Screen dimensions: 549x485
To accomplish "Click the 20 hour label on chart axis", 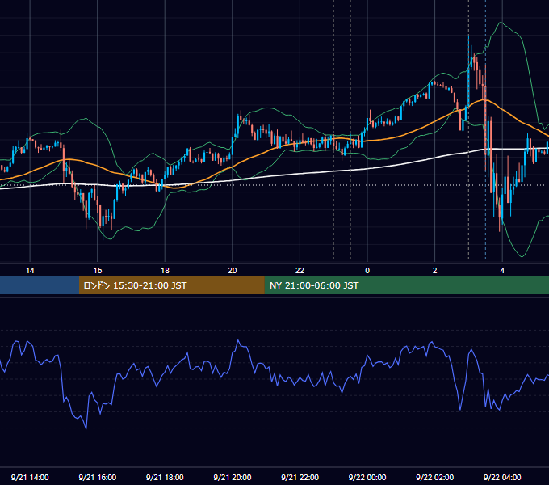I will 233,271.
